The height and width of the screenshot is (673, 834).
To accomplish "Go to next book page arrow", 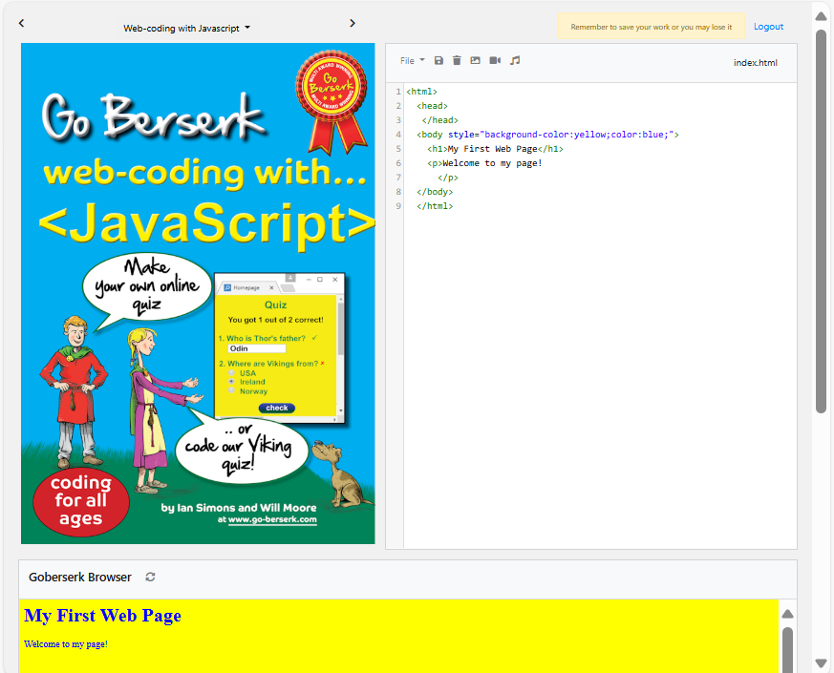I will (353, 23).
